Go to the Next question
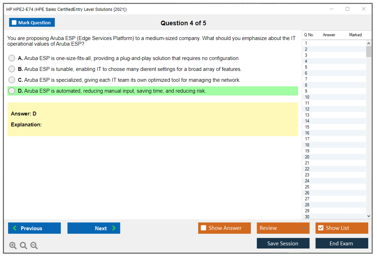Image resolution: width=377 pixels, height=258 pixels. 94,228
